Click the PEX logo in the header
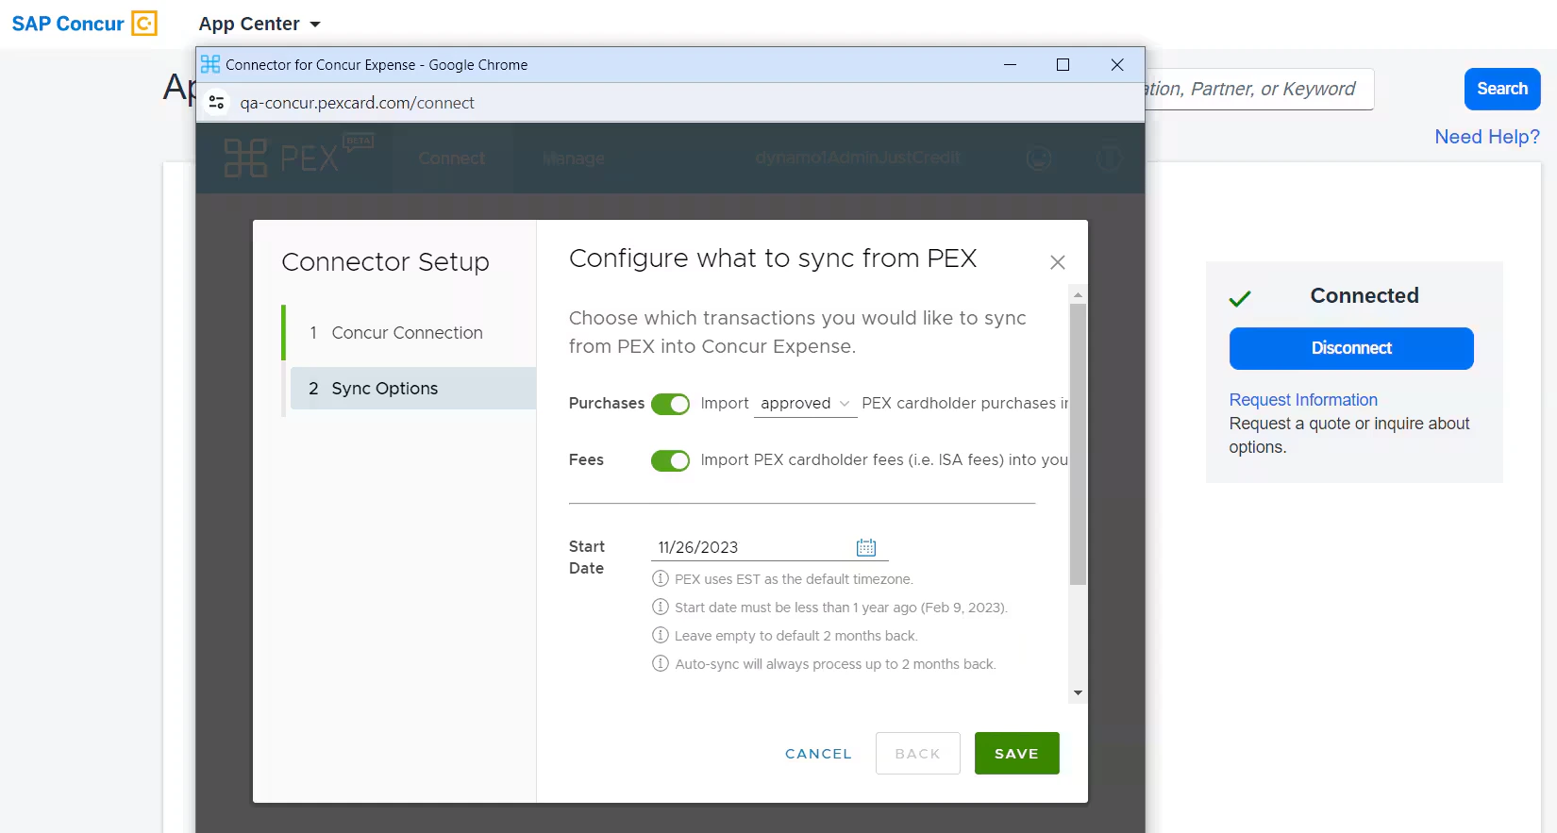 [x=298, y=157]
